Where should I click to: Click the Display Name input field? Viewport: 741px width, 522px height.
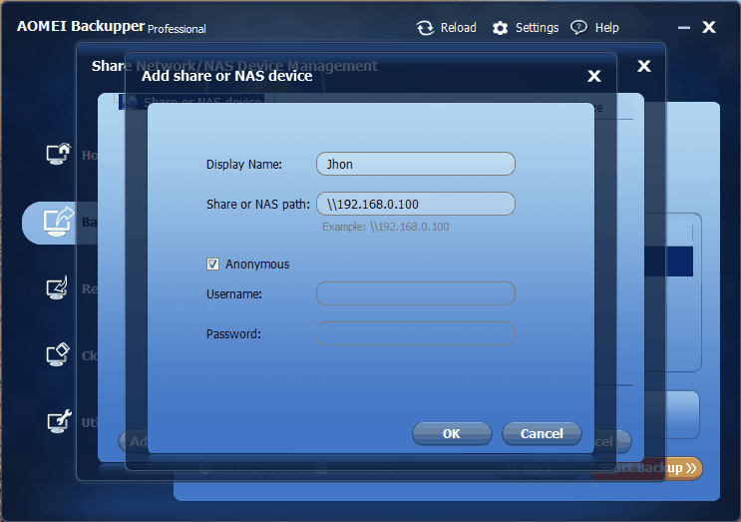(x=416, y=164)
